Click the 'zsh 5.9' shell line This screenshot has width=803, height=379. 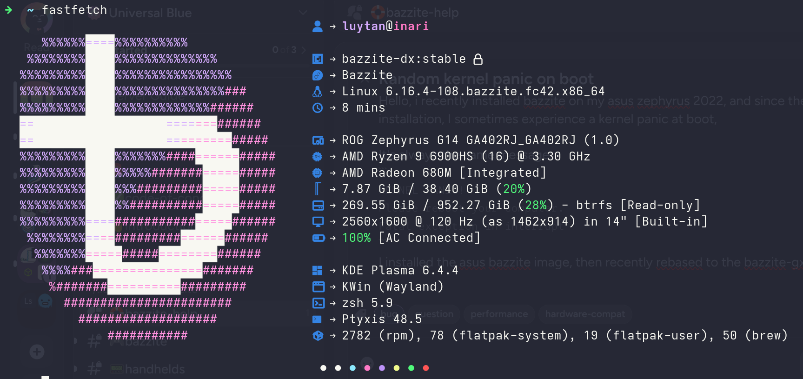[x=367, y=303]
